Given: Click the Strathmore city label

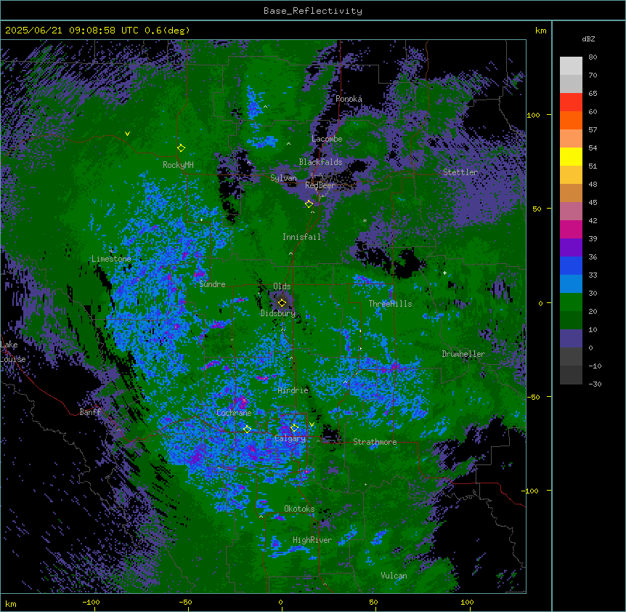Looking at the screenshot, I should click(375, 442).
